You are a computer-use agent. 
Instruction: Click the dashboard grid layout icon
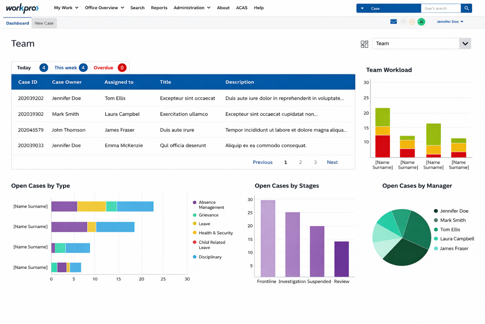[364, 43]
